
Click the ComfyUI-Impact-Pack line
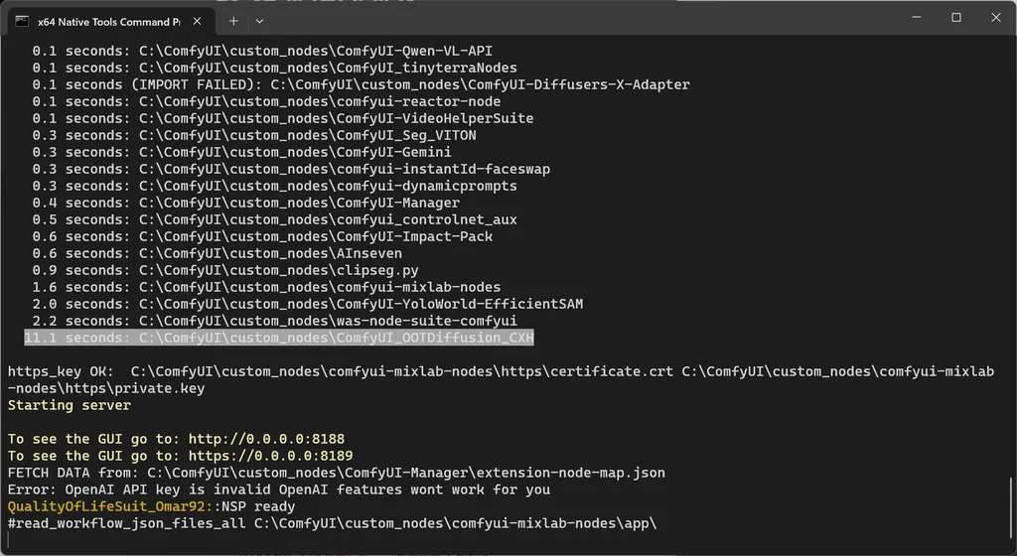pyautogui.click(x=262, y=236)
